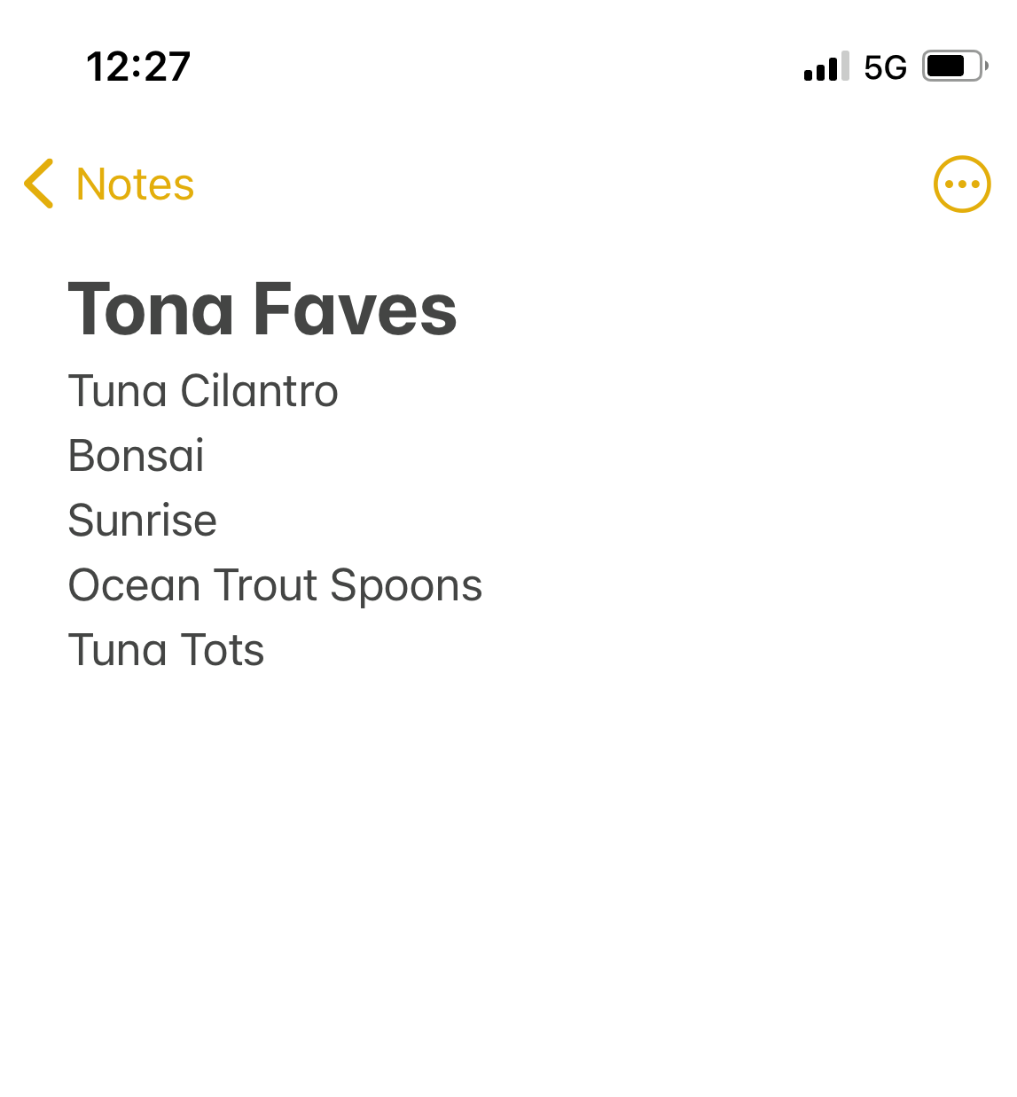This screenshot has width=1017, height=1097.
Task: Tap the battery icon in status bar
Action: 955,67
